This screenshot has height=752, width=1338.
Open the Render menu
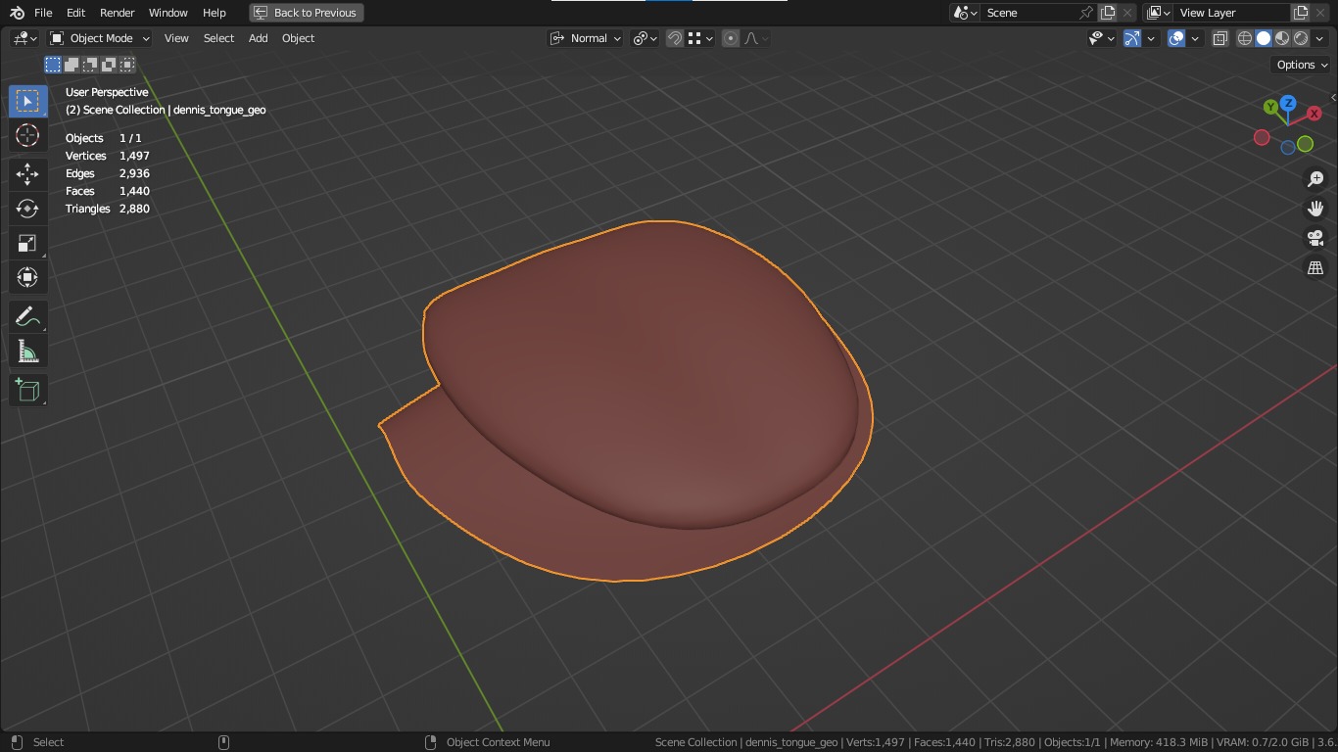pyautogui.click(x=117, y=13)
